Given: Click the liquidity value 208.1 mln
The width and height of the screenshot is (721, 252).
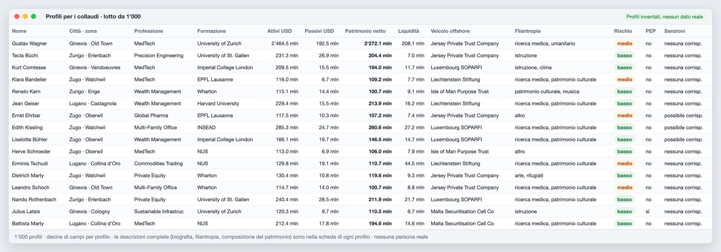Looking at the screenshot, I should tap(413, 44).
